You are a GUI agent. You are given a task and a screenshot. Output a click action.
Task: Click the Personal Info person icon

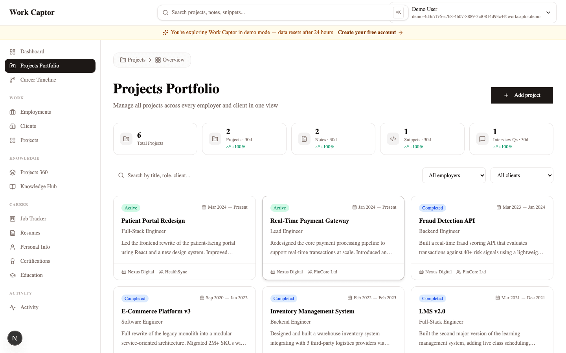[13, 247]
